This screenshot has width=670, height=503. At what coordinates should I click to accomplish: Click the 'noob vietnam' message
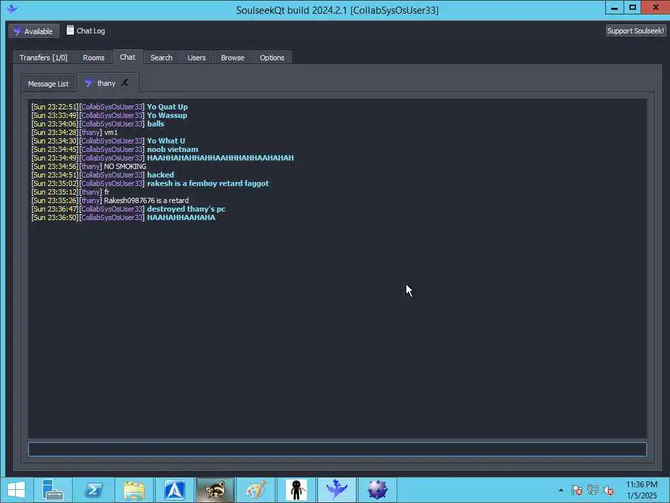[x=173, y=150]
